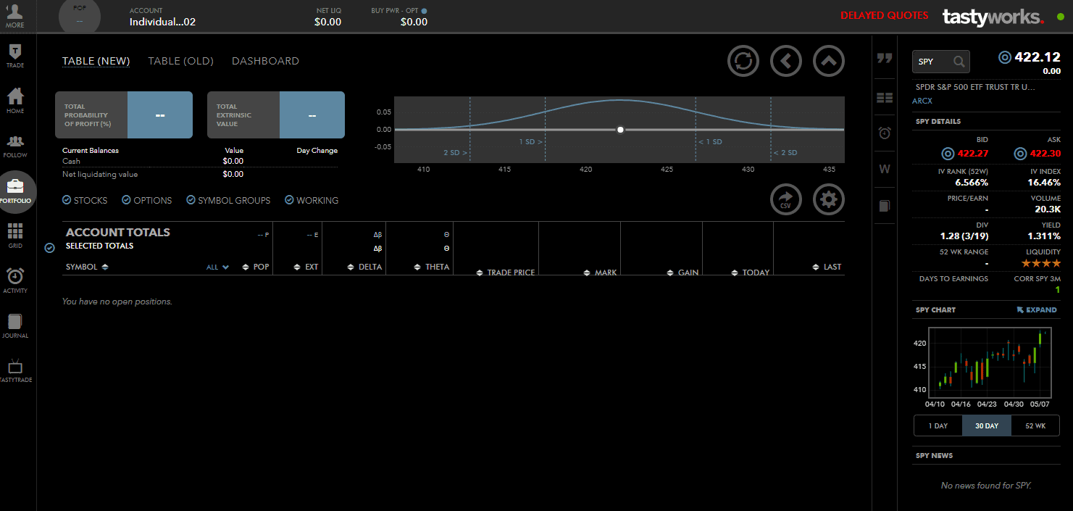The width and height of the screenshot is (1073, 511).
Task: Expand the SPY chart
Action: [x=1036, y=309]
